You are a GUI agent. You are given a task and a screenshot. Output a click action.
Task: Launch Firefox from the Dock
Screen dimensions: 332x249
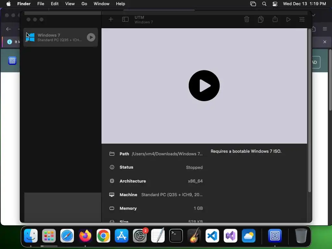85,236
